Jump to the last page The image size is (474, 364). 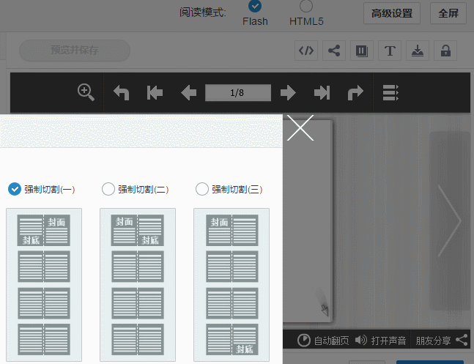322,93
